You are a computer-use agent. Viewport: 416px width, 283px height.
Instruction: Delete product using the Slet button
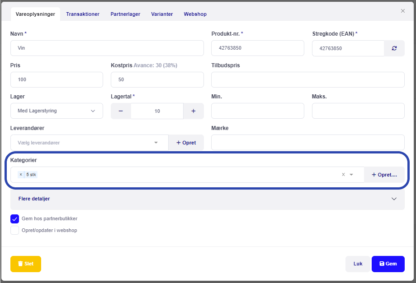(x=26, y=264)
